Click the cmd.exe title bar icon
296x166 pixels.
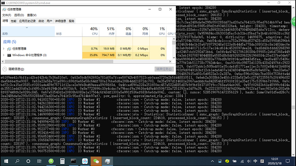pos(3,3)
